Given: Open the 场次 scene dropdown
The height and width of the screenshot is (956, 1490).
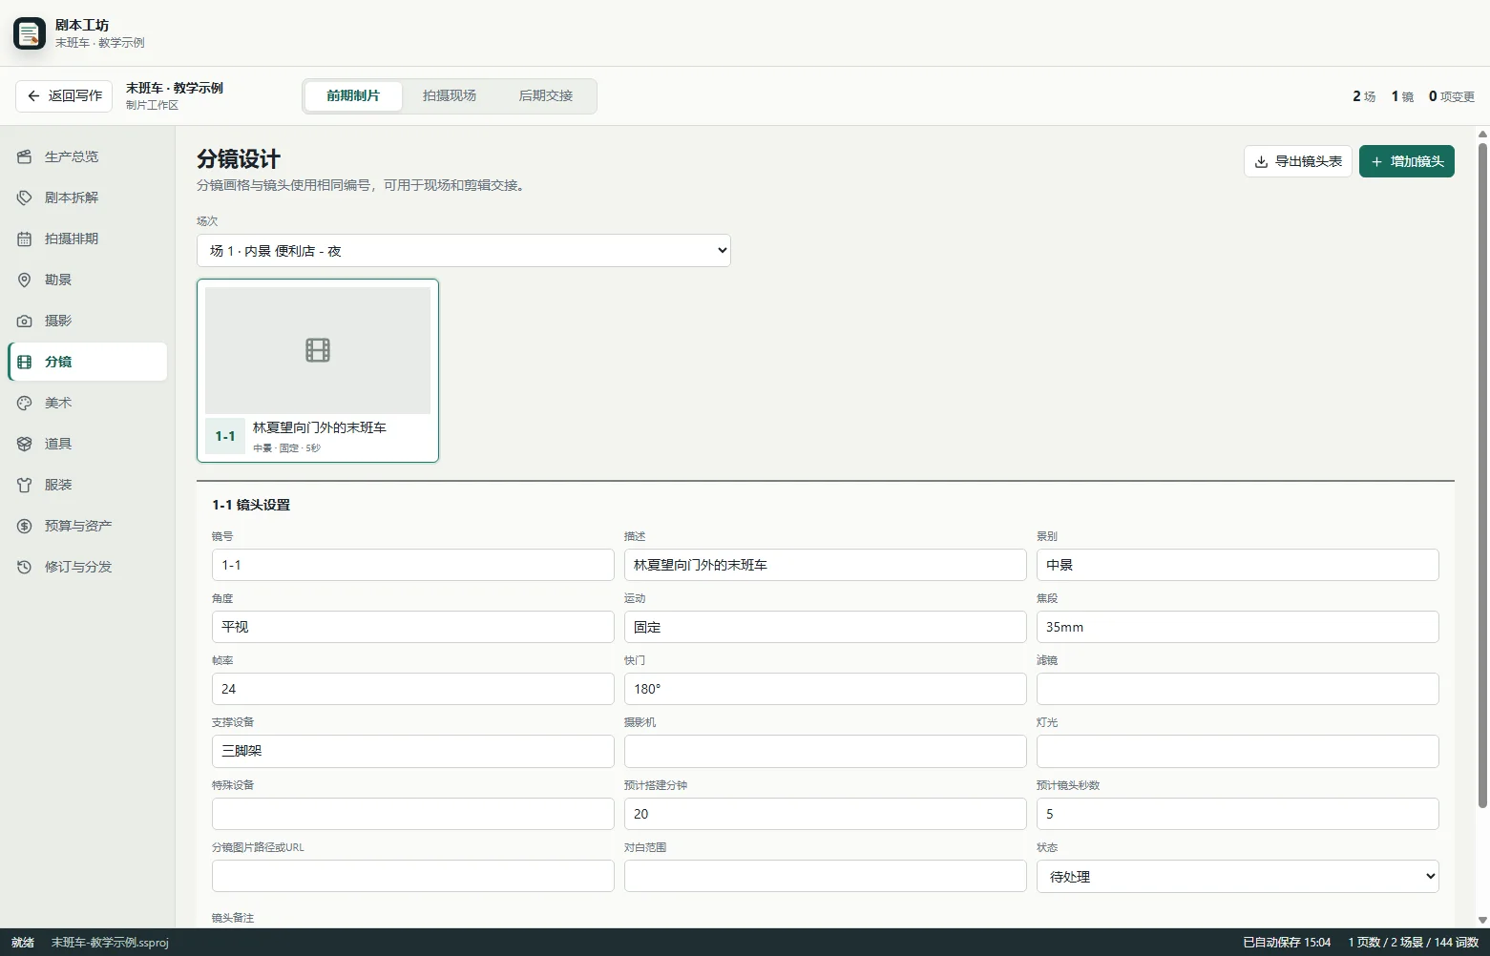Looking at the screenshot, I should click(x=464, y=251).
